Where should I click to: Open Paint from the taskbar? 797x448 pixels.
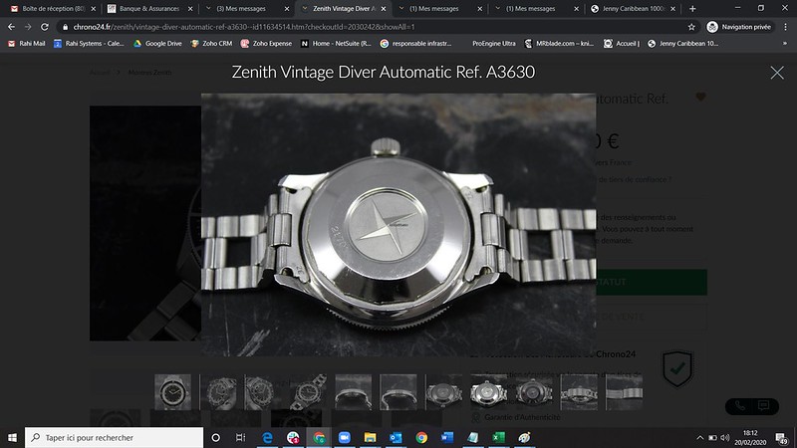524,437
